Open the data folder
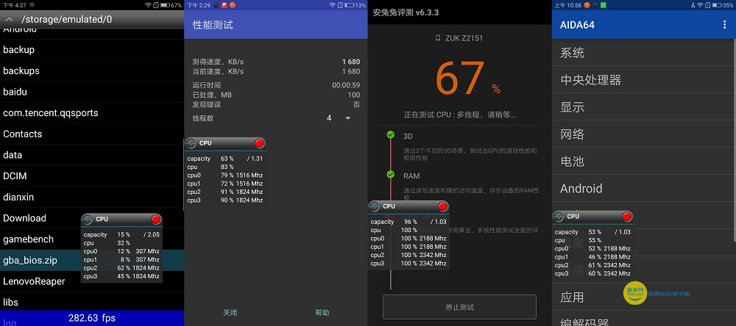The width and height of the screenshot is (736, 326). tap(92, 155)
